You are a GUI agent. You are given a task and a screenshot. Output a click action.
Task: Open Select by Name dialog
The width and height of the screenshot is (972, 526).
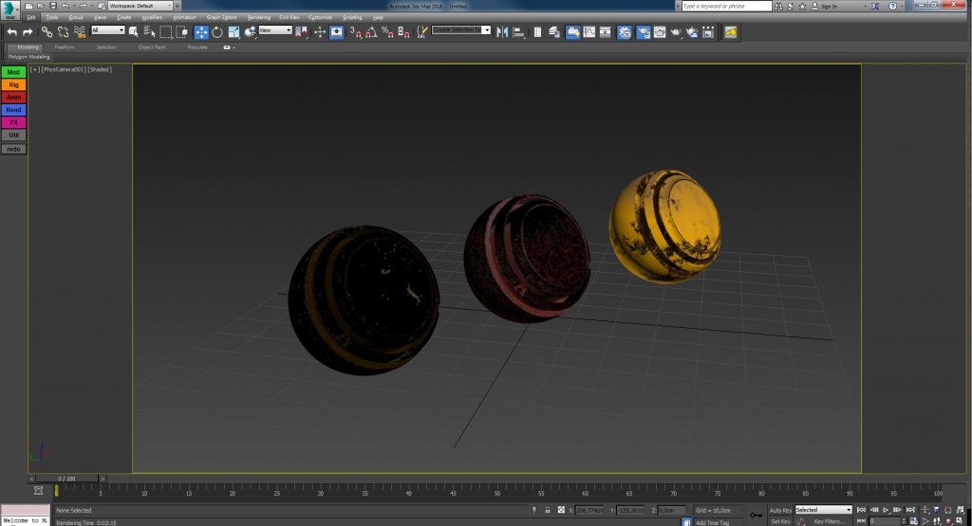click(149, 32)
